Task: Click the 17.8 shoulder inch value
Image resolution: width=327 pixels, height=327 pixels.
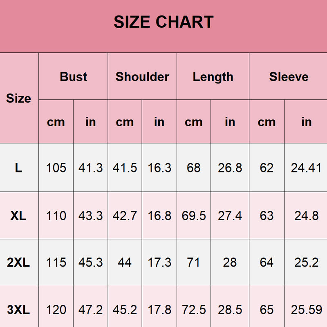Action: coord(159,310)
